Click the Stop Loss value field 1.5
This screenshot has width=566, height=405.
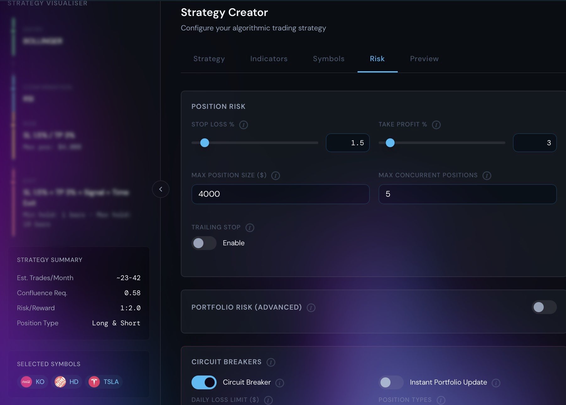(x=348, y=143)
